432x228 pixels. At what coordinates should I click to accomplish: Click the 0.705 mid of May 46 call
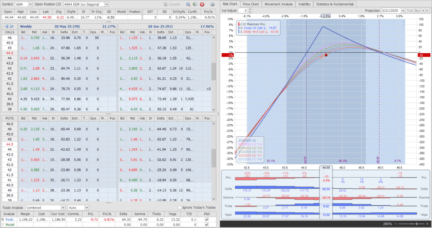pyautogui.click(x=35, y=38)
